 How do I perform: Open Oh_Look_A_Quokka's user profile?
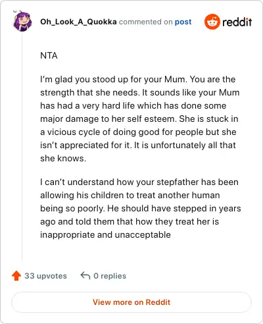[x=78, y=22]
